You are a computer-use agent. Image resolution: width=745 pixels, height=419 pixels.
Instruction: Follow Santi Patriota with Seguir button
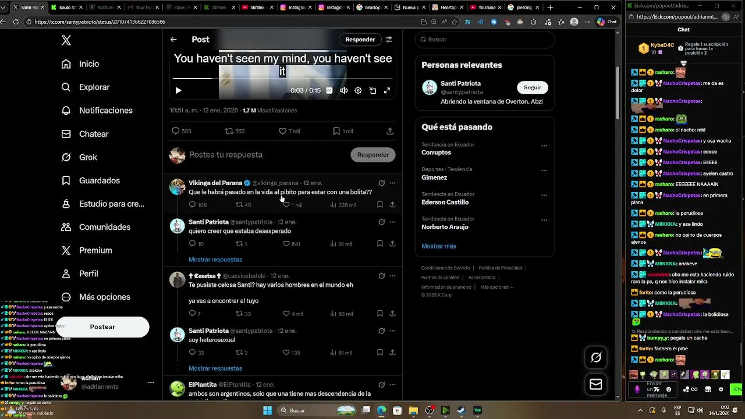(533, 87)
